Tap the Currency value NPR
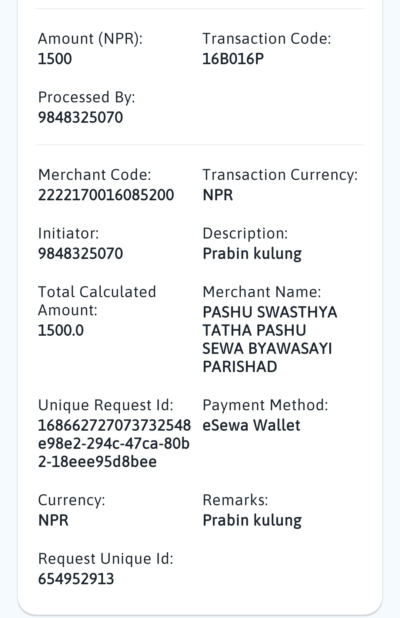 (x=53, y=520)
